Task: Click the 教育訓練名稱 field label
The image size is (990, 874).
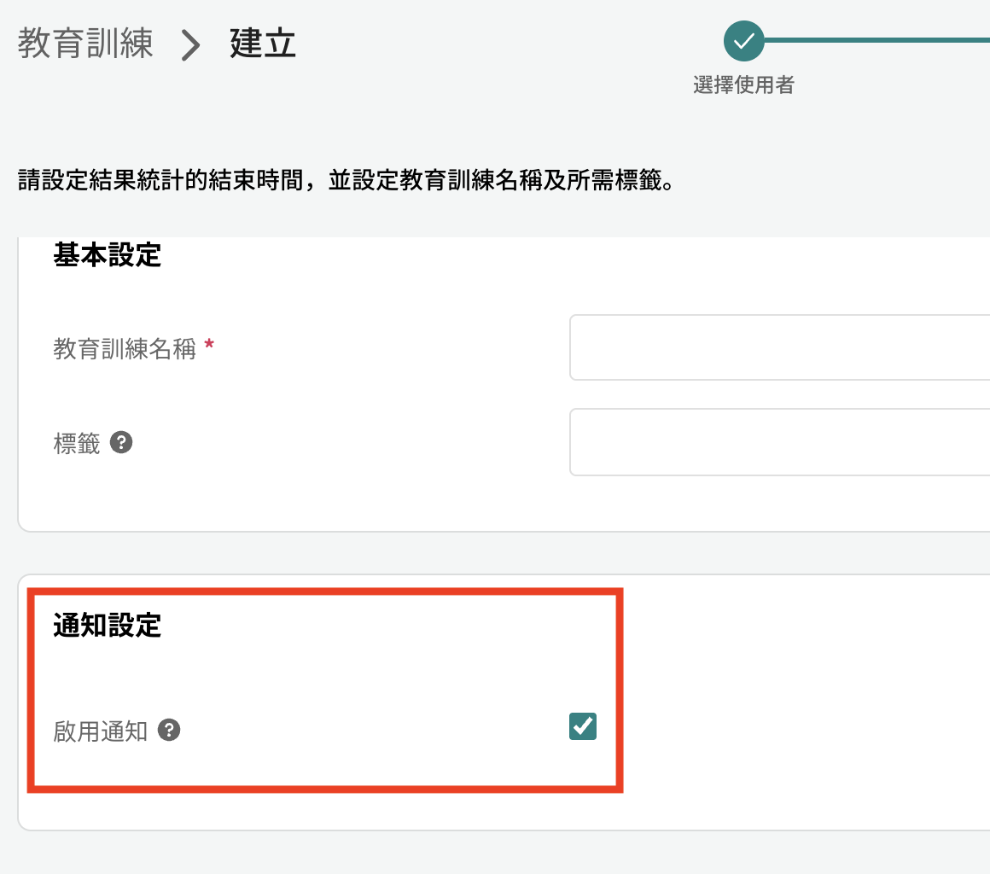Action: pos(125,348)
